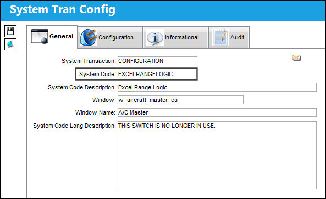Click the System Code field EXCELRANGELOGIC
The height and width of the screenshot is (199, 326).
157,74
